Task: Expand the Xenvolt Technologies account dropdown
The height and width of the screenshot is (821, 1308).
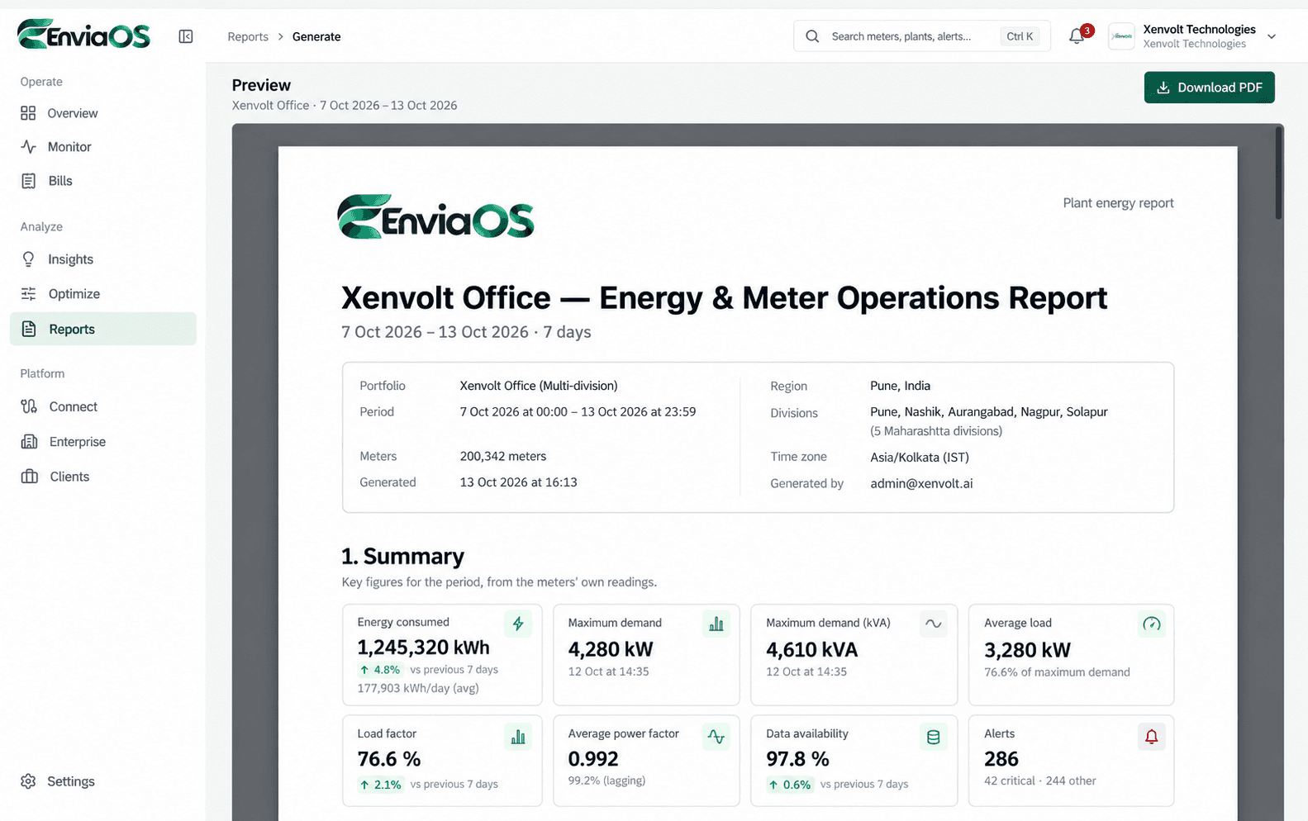Action: [1272, 36]
